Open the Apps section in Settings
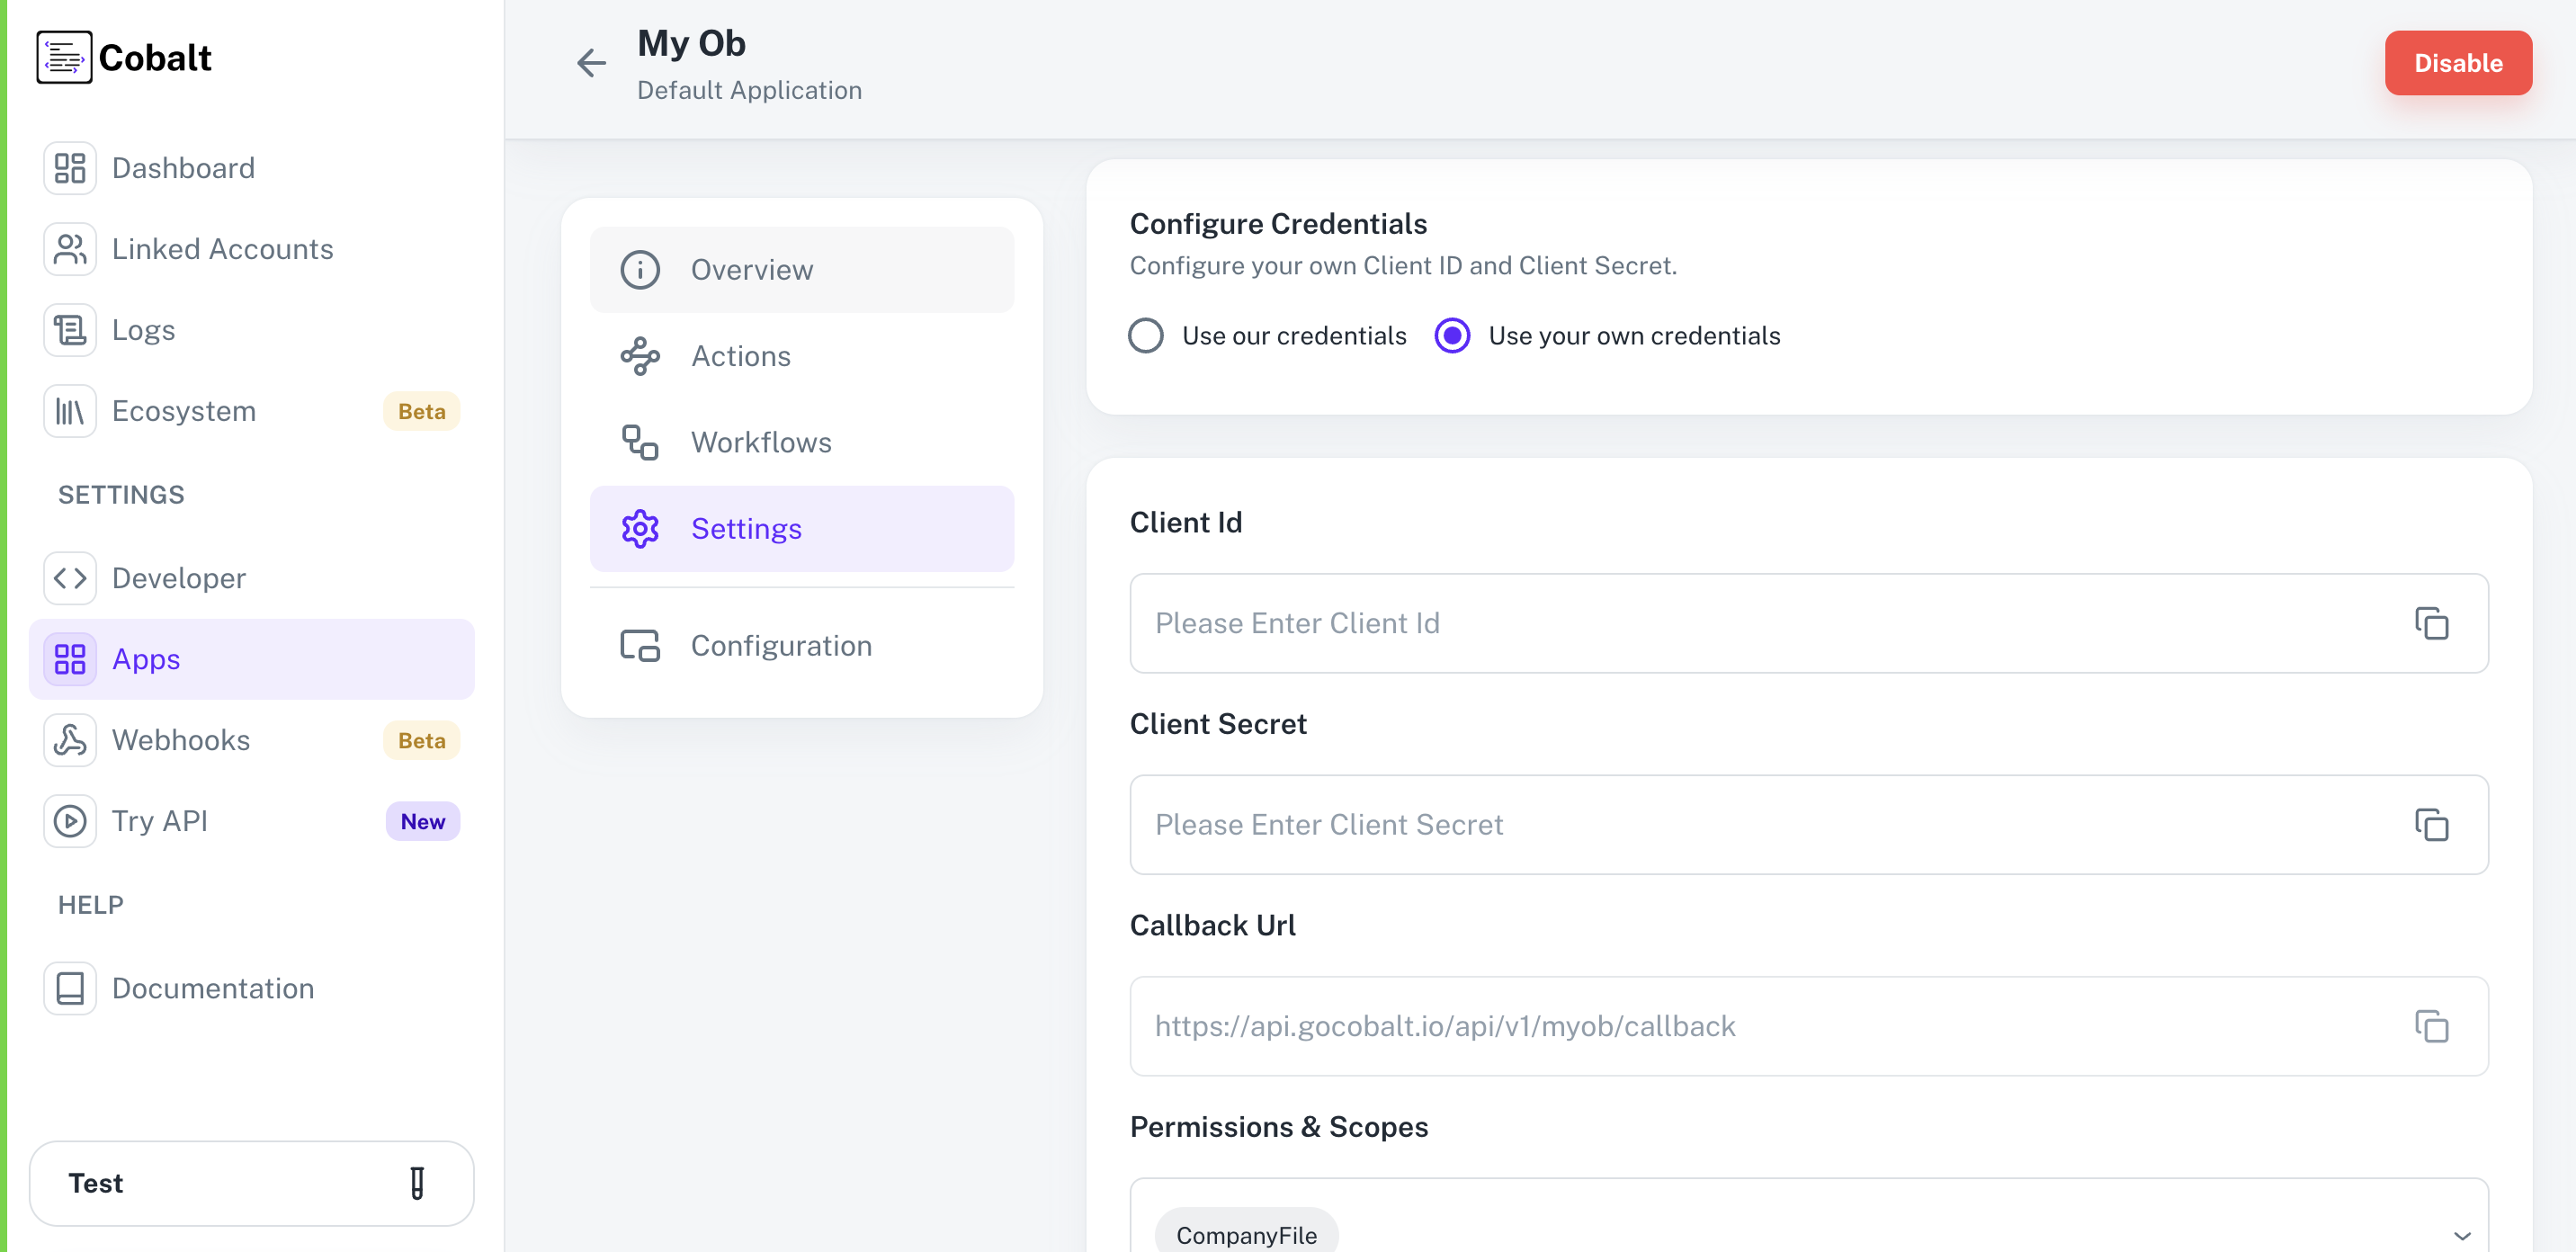 click(146, 658)
